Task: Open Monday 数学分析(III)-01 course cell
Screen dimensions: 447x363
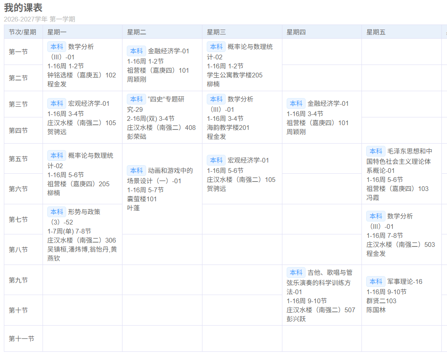Action: click(x=83, y=65)
